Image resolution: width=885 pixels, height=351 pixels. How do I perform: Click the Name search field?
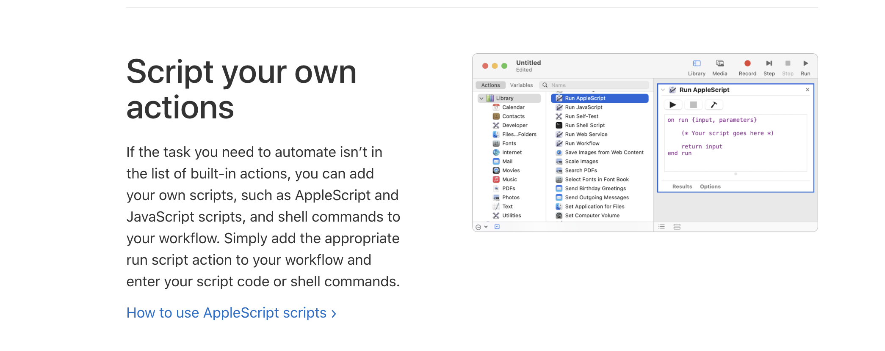tap(597, 85)
